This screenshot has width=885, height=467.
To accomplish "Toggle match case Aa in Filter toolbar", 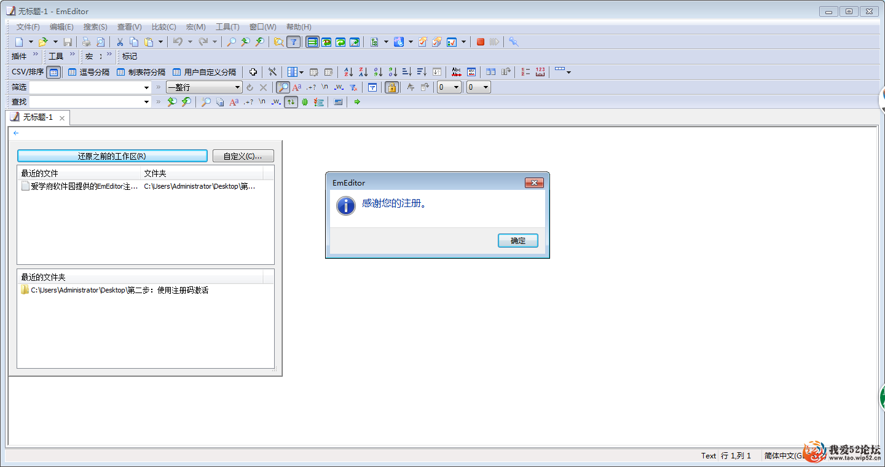I will pyautogui.click(x=297, y=87).
